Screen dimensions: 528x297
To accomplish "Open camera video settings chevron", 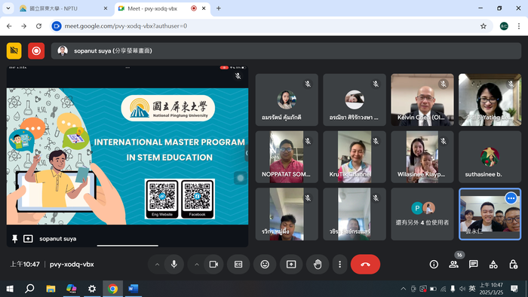I will coord(197,265).
